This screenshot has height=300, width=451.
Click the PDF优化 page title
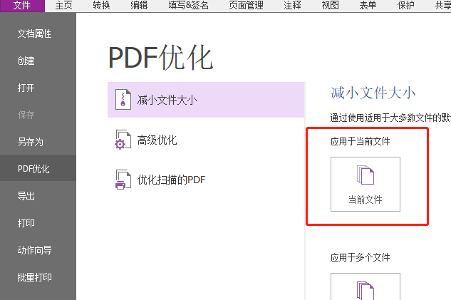coord(161,58)
